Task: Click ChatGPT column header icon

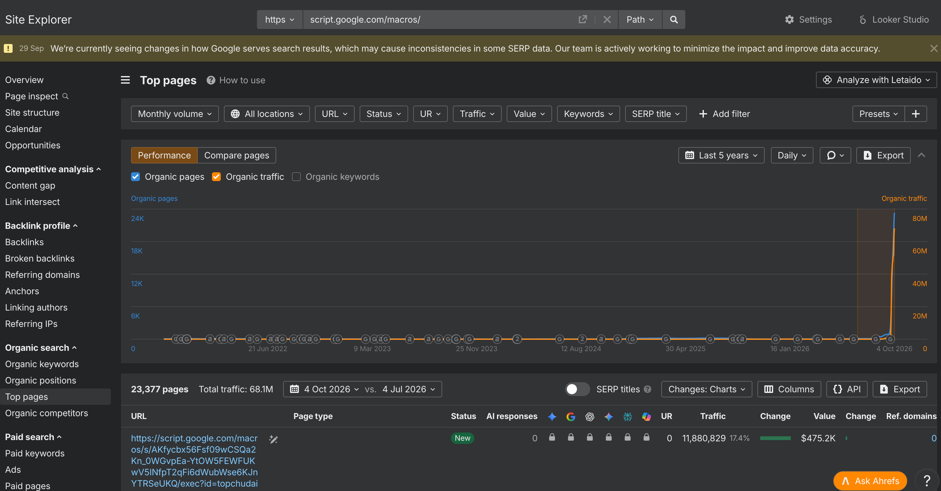Action: point(590,417)
